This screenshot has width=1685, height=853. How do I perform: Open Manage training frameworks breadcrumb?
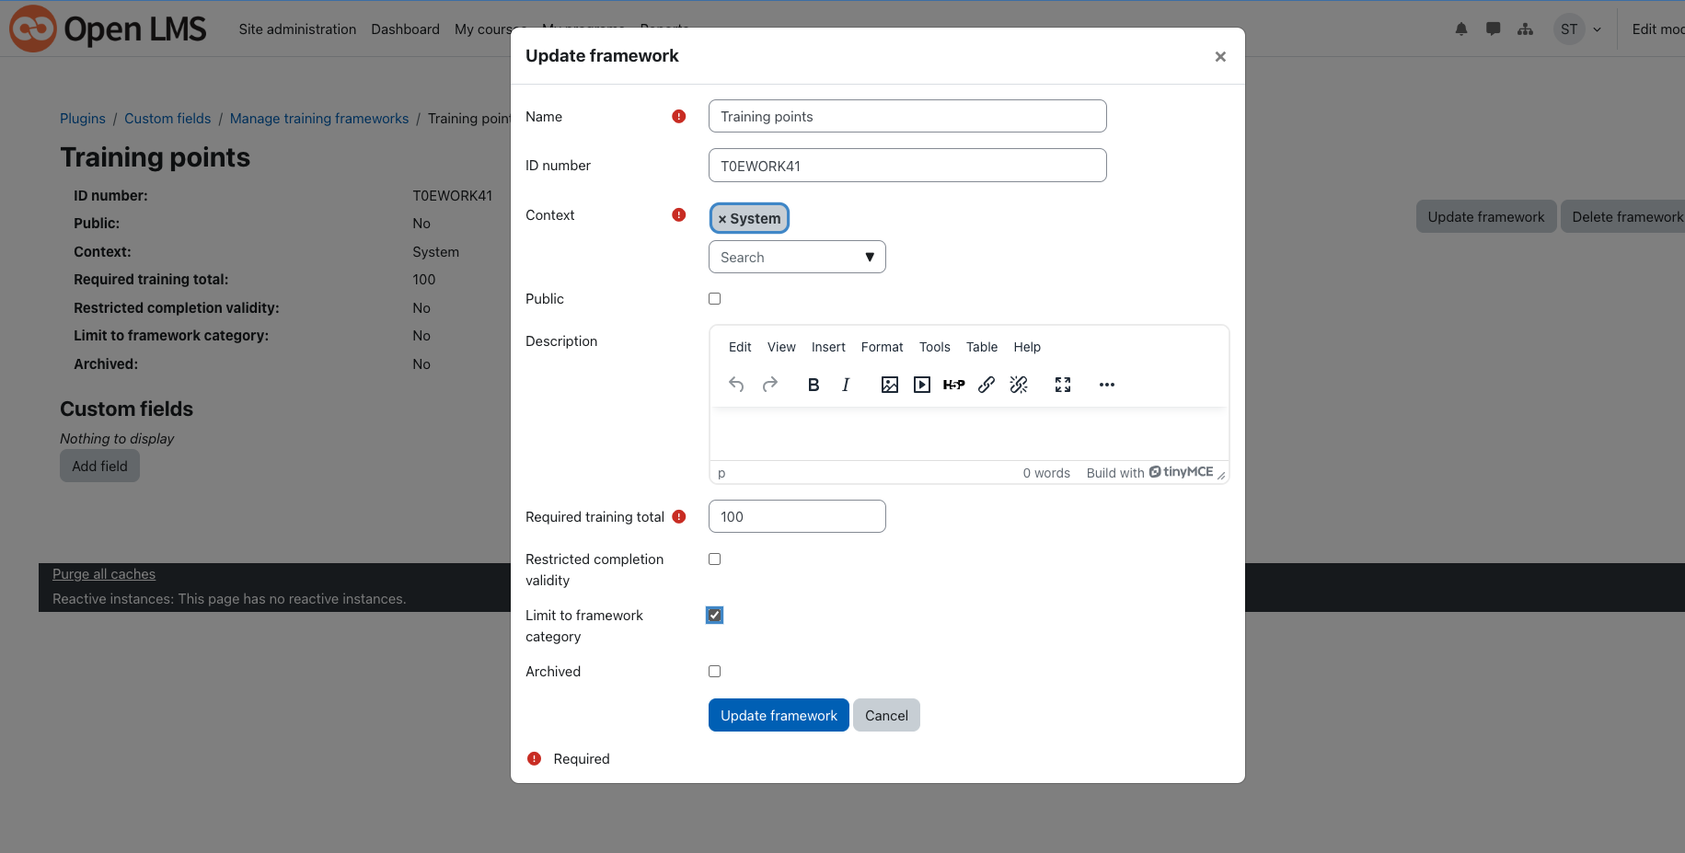[319, 119]
